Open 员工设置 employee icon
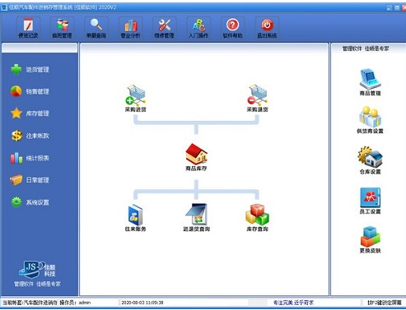406x310 pixels. pyautogui.click(x=370, y=197)
